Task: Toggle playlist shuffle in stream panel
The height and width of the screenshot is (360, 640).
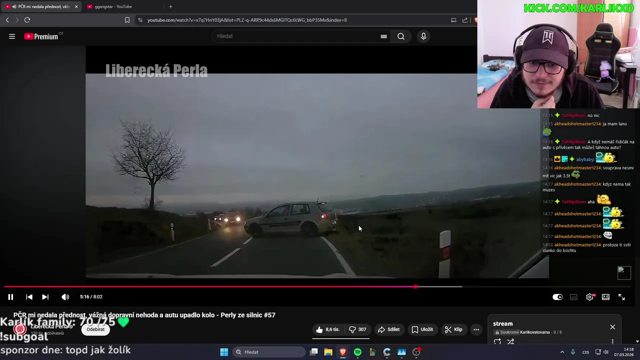Action: click(x=510, y=342)
